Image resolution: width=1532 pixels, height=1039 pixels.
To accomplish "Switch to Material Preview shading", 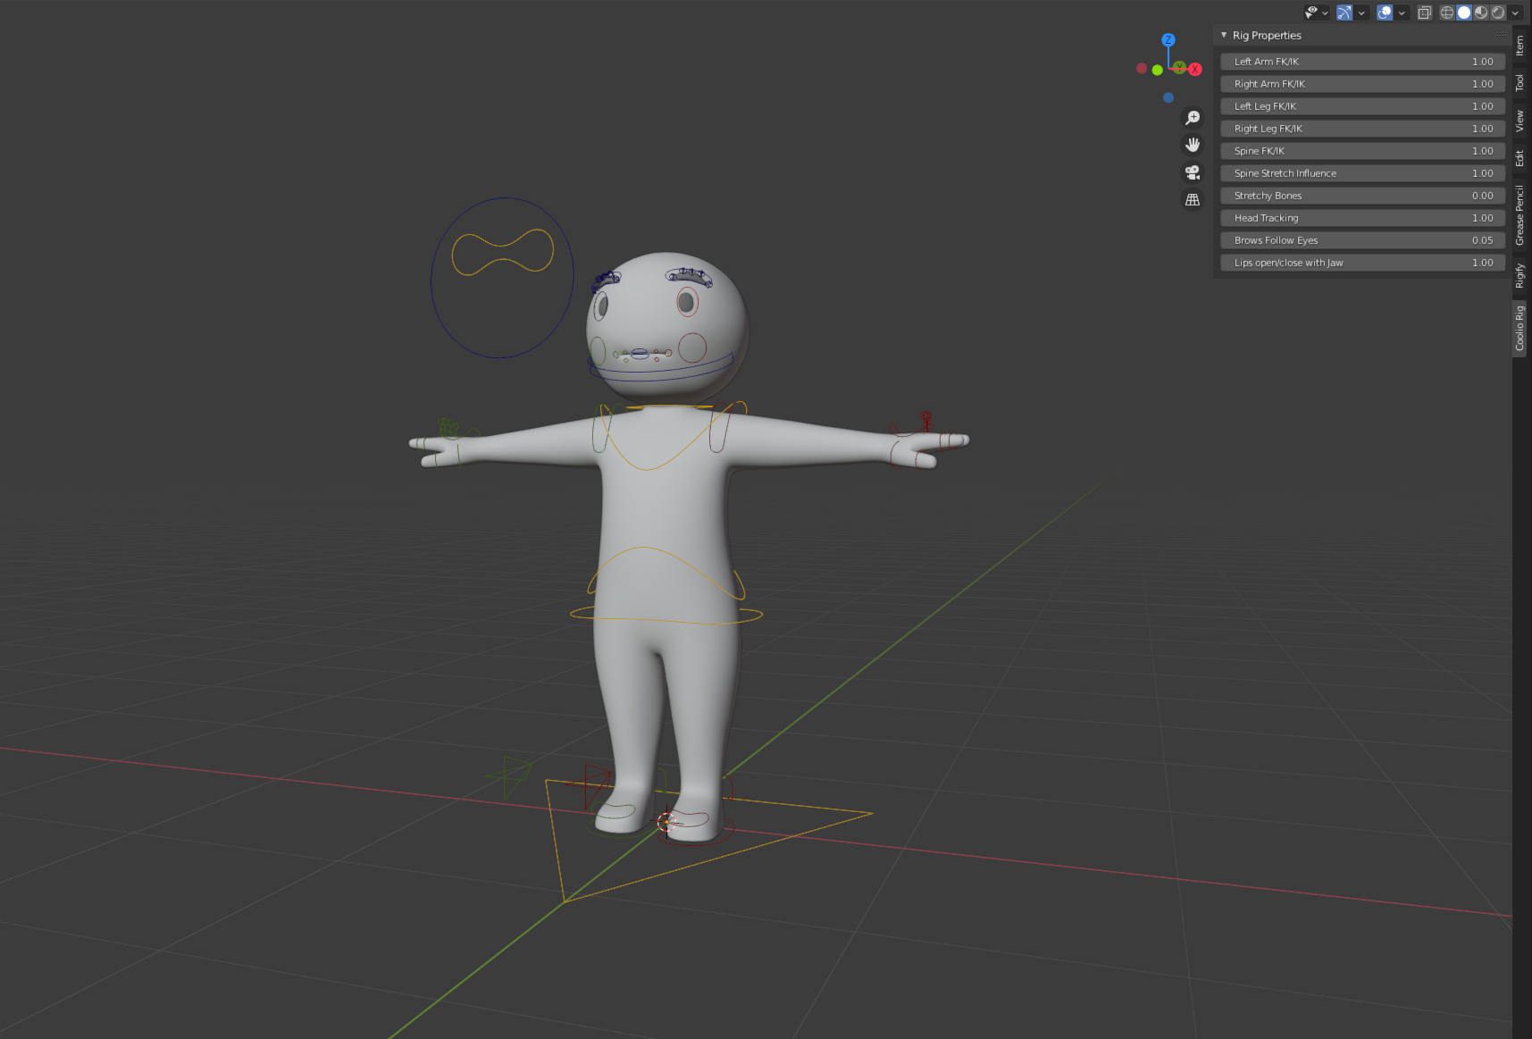I will click(x=1482, y=13).
